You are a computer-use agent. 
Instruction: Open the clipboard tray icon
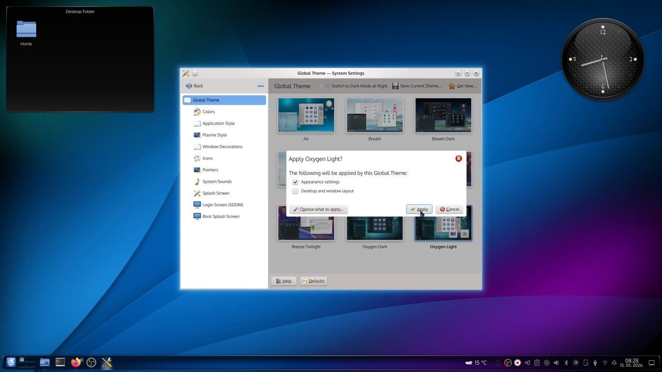[537, 363]
